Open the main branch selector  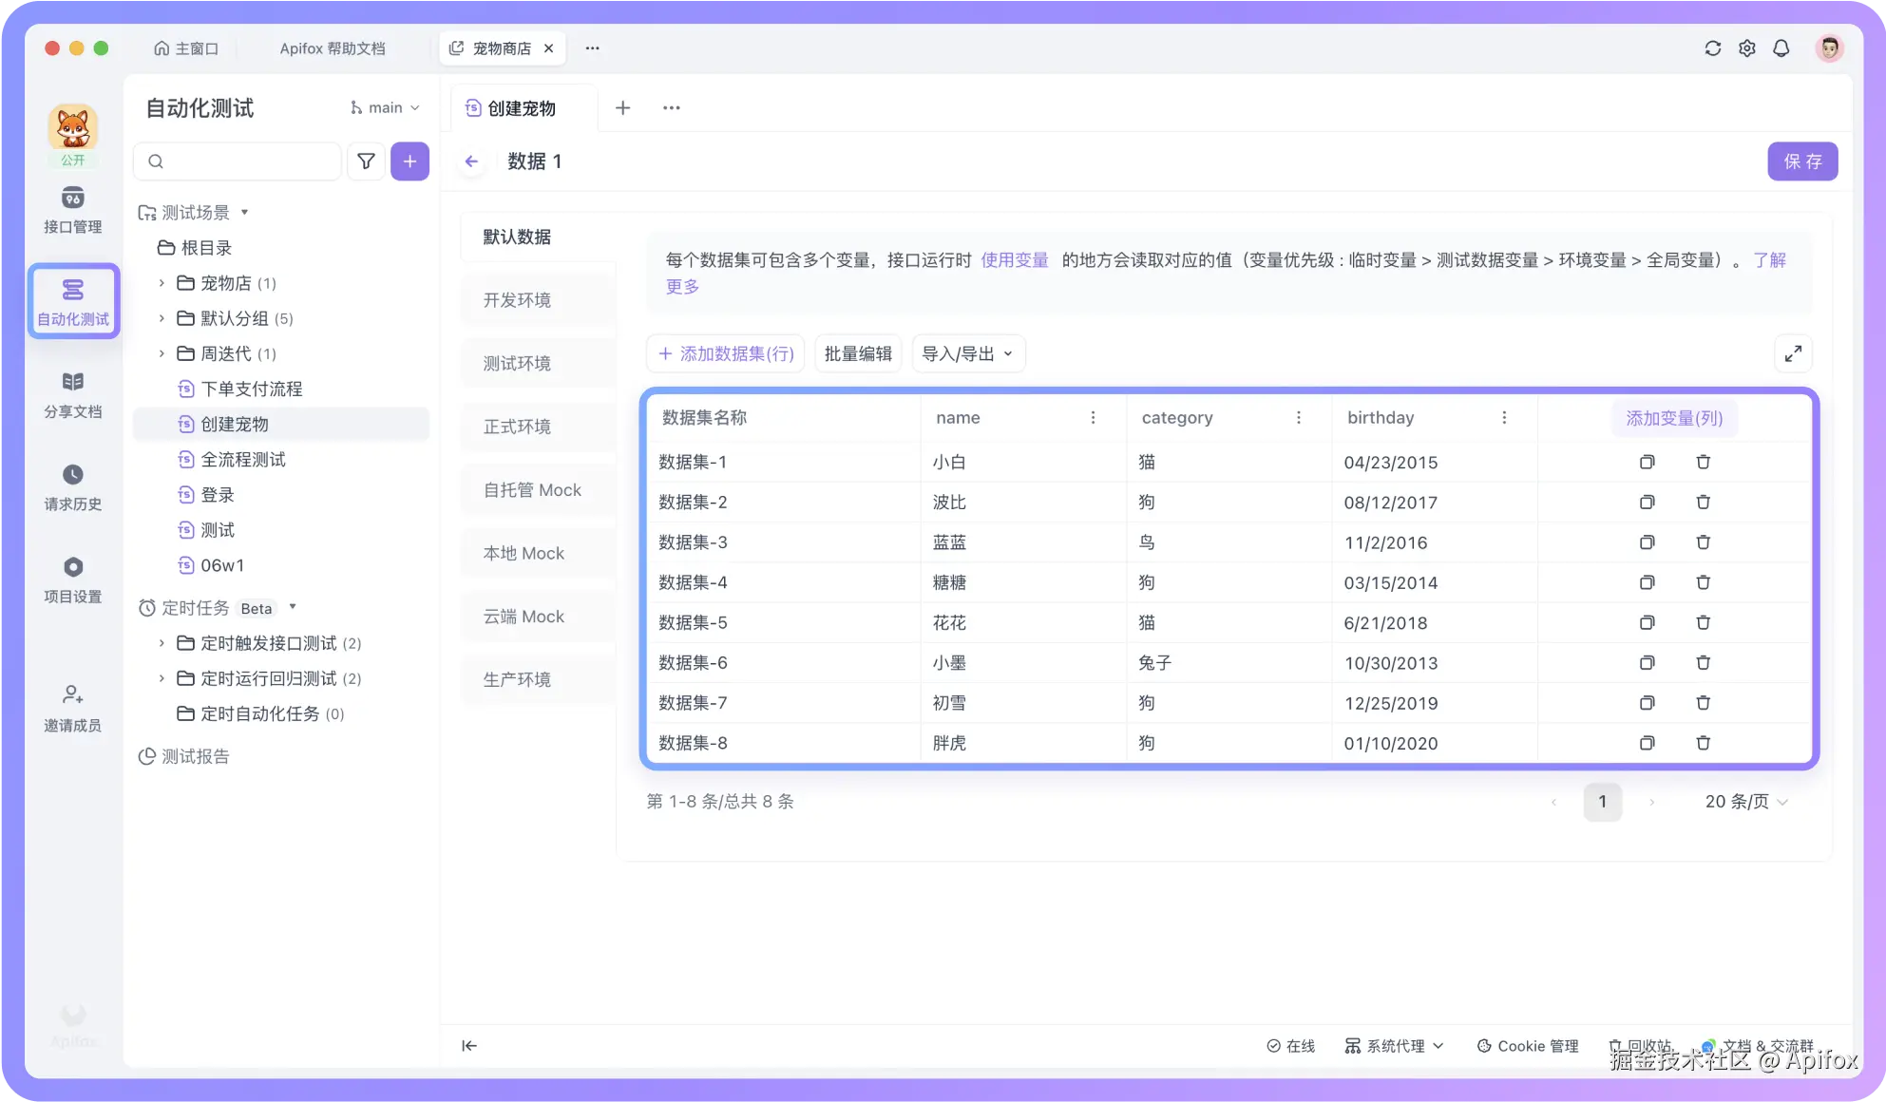(385, 108)
